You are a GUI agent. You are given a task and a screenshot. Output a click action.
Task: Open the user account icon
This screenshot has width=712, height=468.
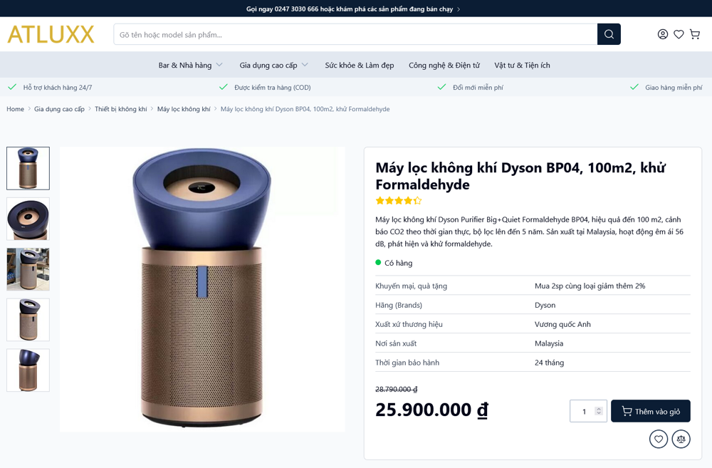click(x=662, y=34)
